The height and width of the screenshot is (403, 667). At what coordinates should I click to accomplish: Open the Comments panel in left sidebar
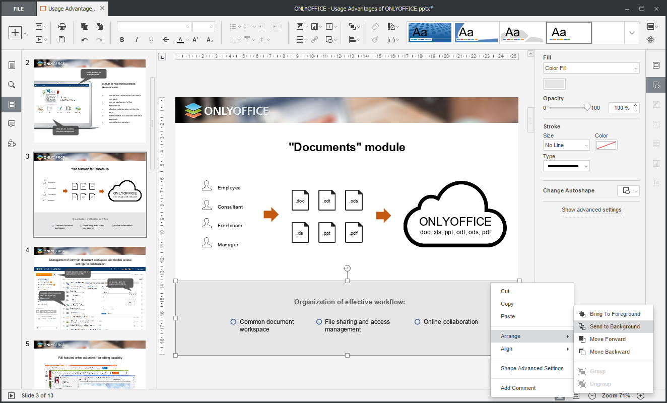(12, 124)
